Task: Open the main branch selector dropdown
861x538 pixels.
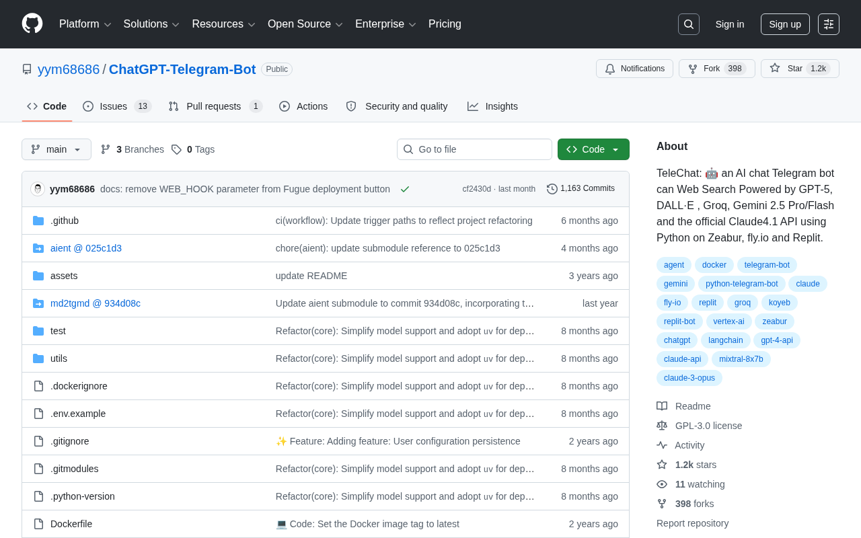Action: 57,149
